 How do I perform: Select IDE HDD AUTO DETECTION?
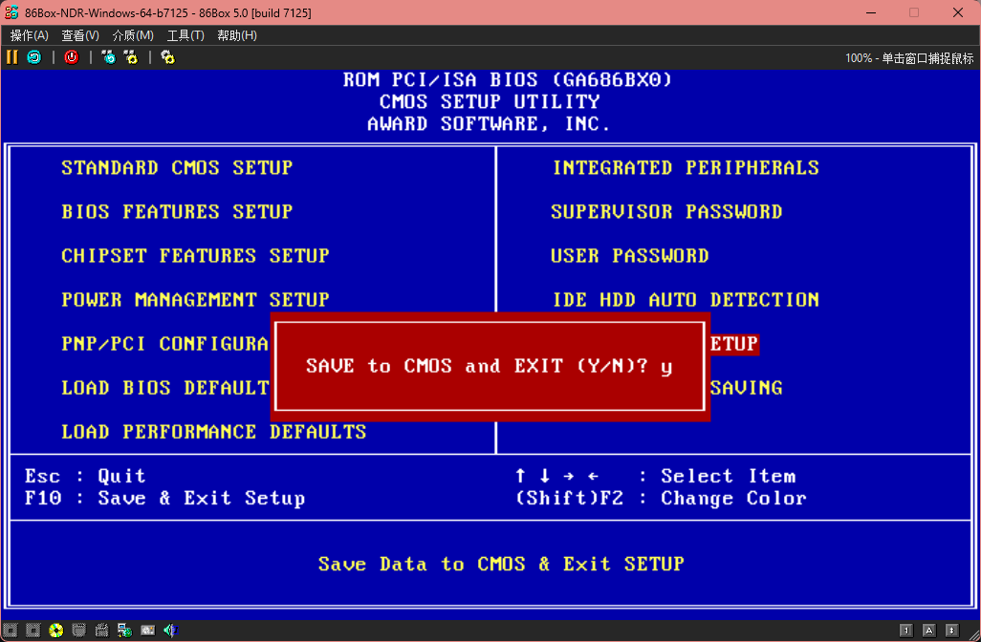tap(686, 299)
